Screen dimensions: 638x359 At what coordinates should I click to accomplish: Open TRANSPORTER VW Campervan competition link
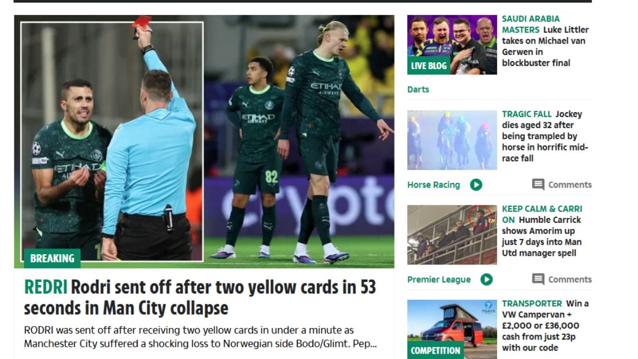point(545,325)
